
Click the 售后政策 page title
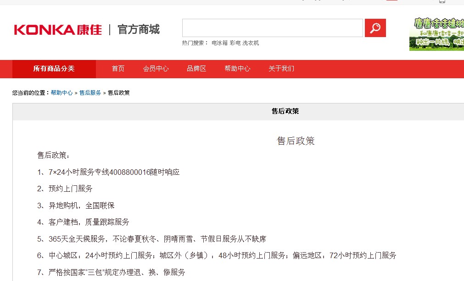(x=296, y=141)
